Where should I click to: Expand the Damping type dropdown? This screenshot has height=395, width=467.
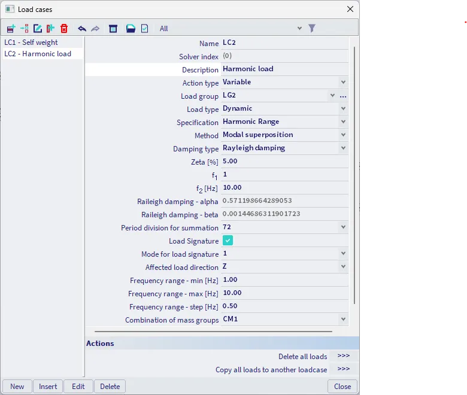coord(343,148)
